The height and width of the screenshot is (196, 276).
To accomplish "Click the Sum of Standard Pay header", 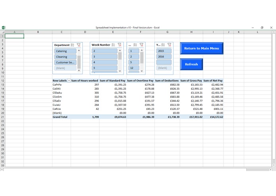I will point(112,81).
